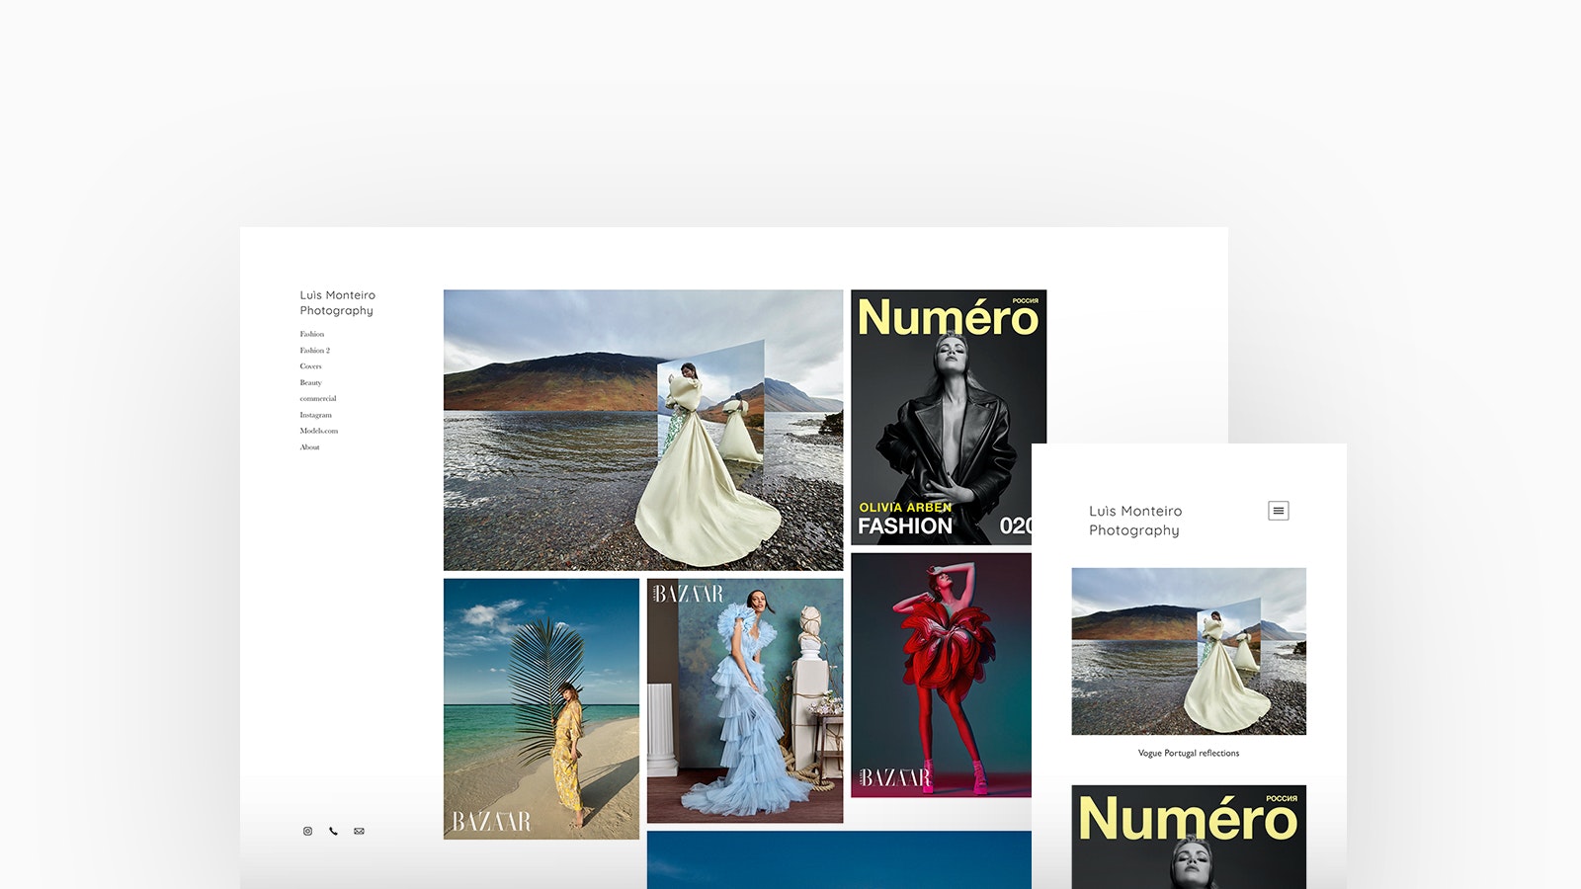The image size is (1581, 889).
Task: Go to the Fashion 2 page
Action: (315, 351)
